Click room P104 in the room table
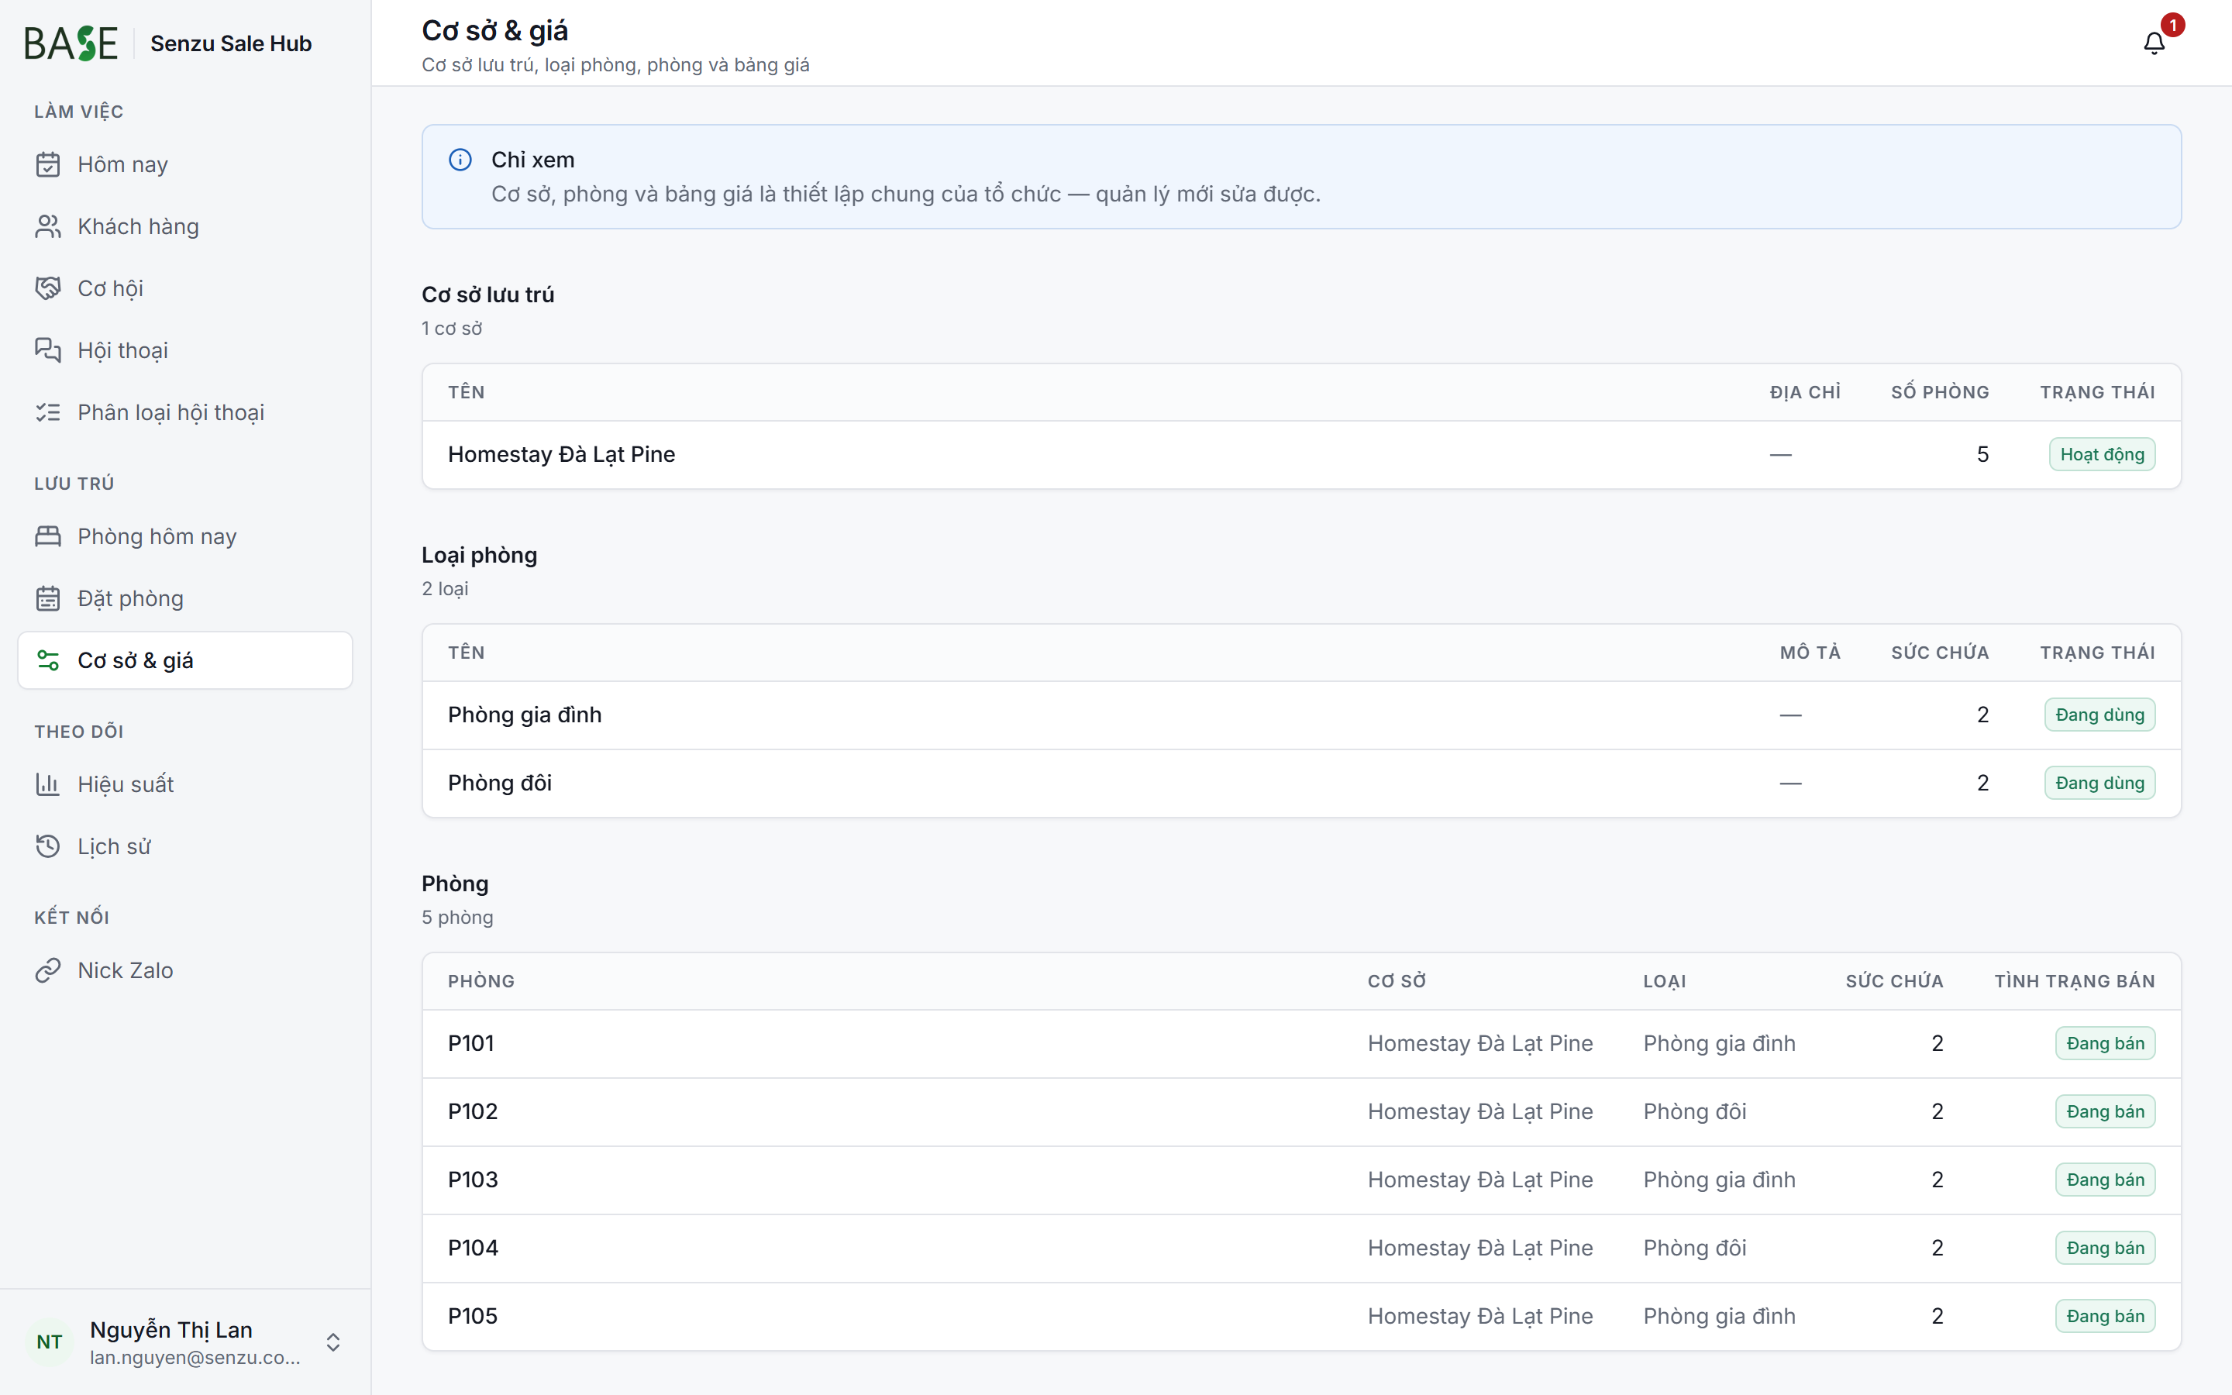This screenshot has width=2232, height=1395. point(472,1248)
